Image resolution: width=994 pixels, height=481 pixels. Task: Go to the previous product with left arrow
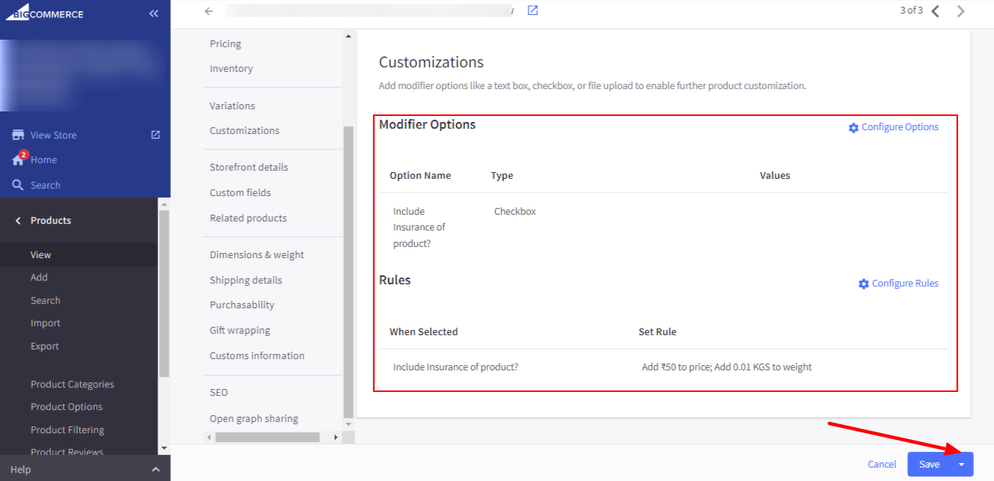(934, 11)
